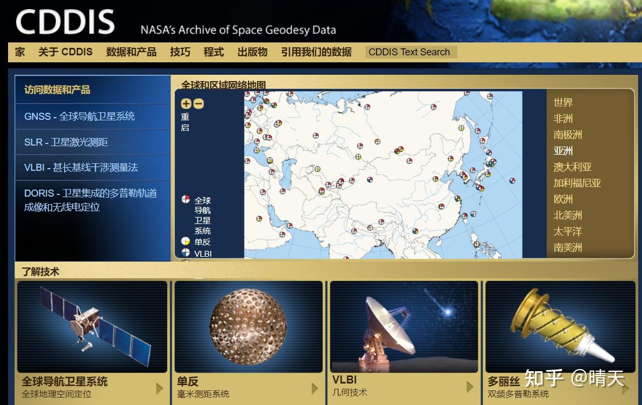Click the 单反 golf-ball sphere image

(x=248, y=325)
